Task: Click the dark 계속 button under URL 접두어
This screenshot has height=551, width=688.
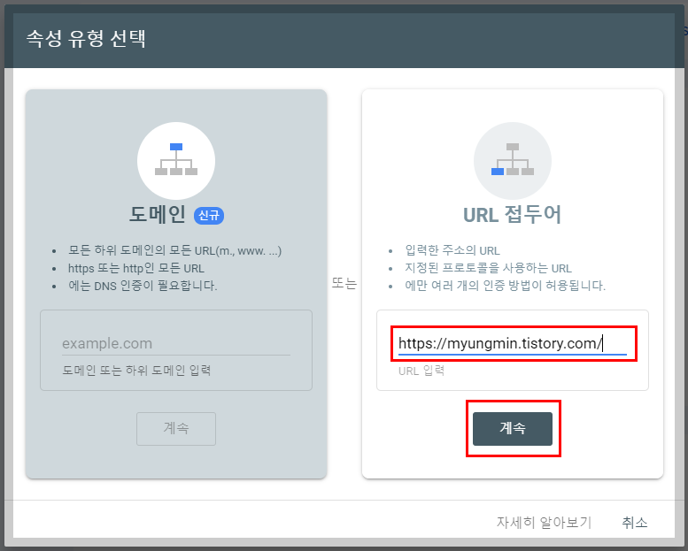Action: 513,428
